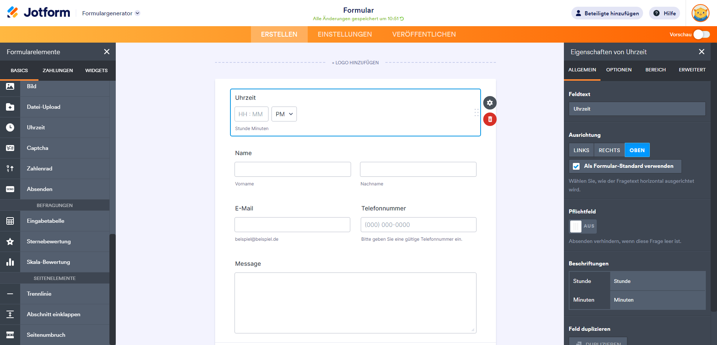
Task: Open the OPTIONEN properties tab
Action: click(619, 70)
